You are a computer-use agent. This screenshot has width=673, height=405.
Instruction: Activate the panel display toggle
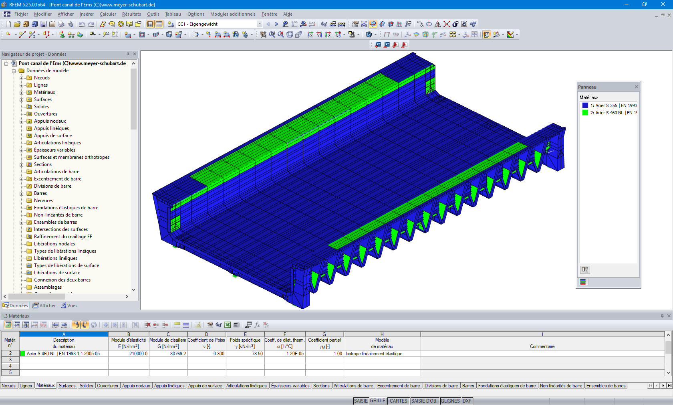(x=486, y=34)
